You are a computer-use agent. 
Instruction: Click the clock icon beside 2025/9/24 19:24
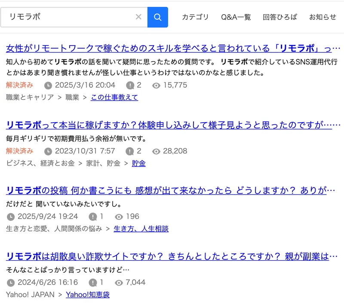click(11, 217)
